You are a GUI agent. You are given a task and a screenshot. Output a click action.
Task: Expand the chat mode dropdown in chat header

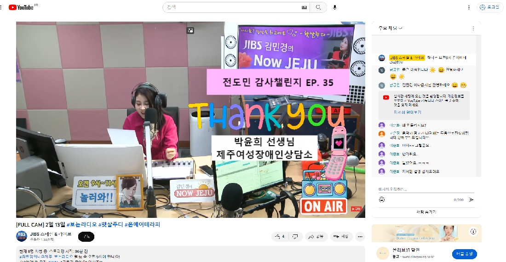click(x=391, y=28)
